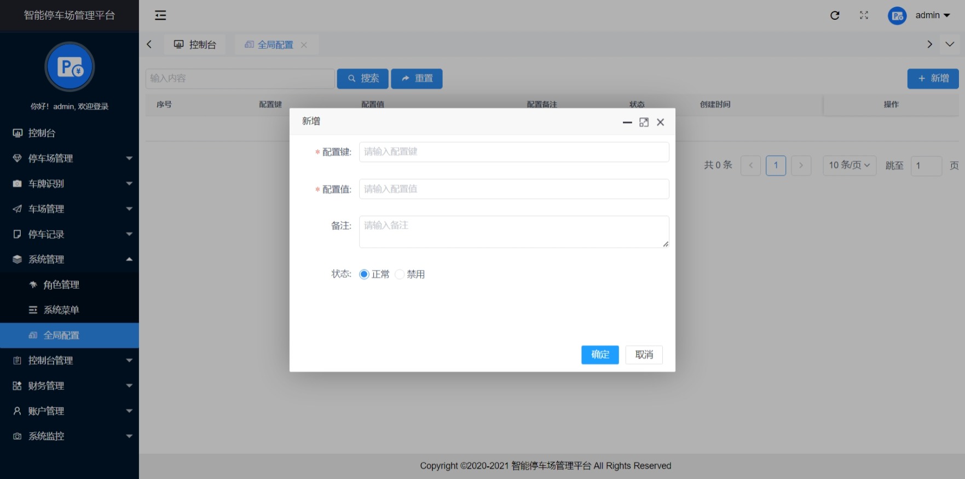Click the 角色管理 icon in submenu
965x479 pixels.
pyautogui.click(x=33, y=284)
